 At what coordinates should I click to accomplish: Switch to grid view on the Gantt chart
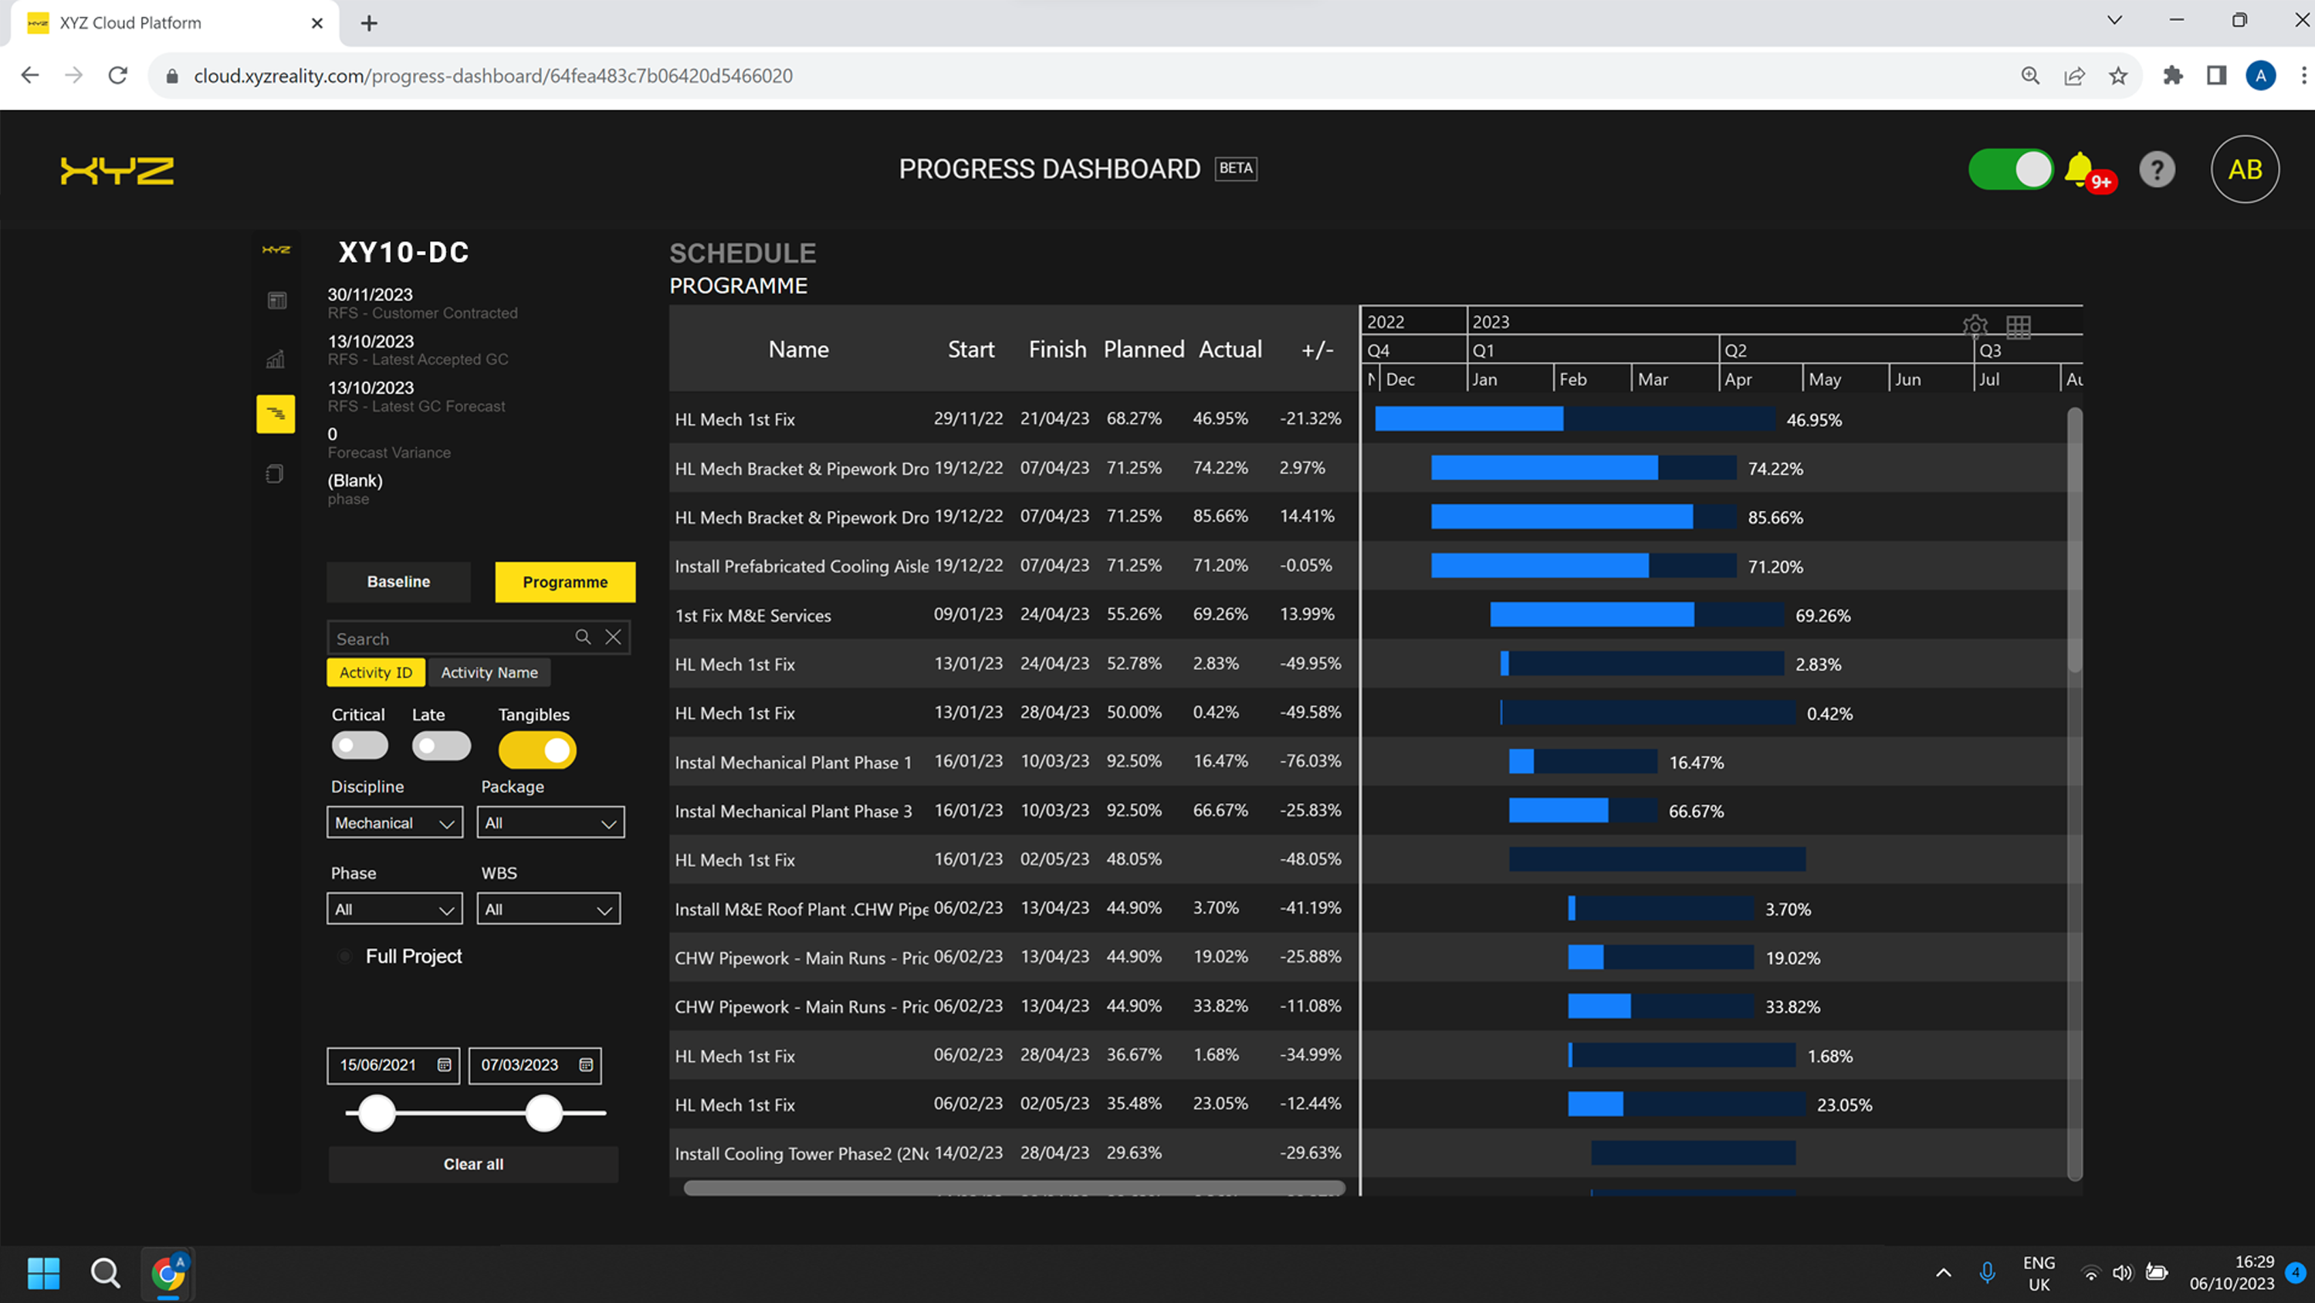pyautogui.click(x=2019, y=327)
